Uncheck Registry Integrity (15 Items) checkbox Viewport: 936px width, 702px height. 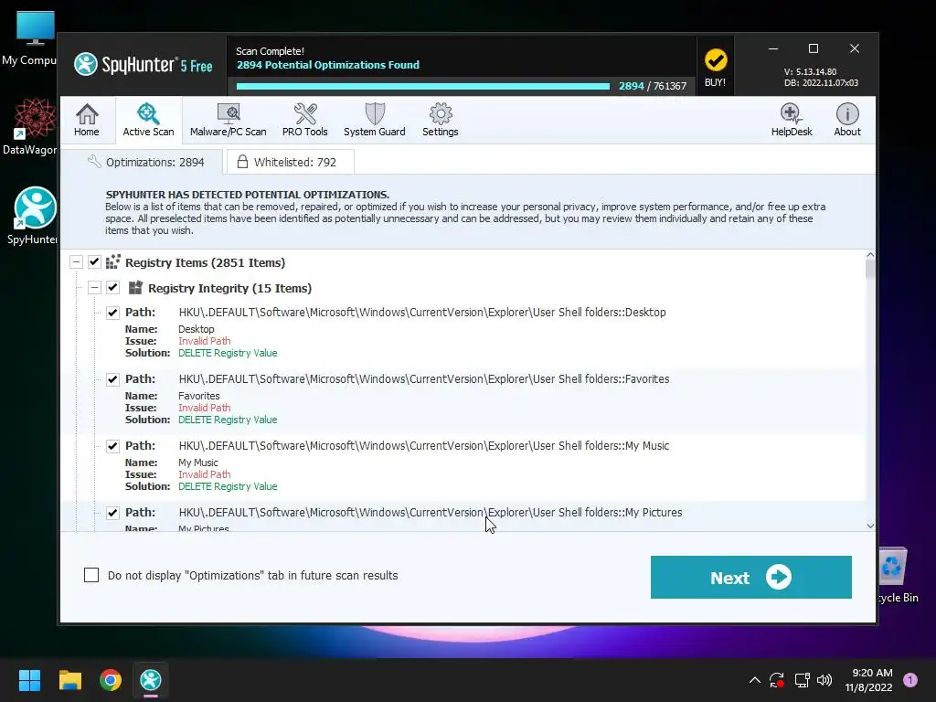112,288
